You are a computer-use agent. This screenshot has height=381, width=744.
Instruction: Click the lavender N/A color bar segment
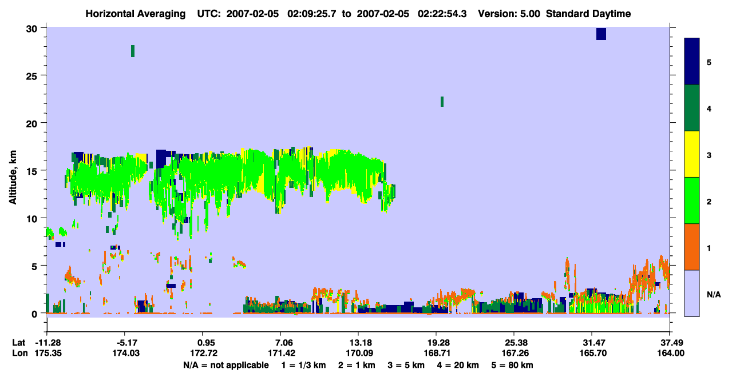tap(692, 293)
